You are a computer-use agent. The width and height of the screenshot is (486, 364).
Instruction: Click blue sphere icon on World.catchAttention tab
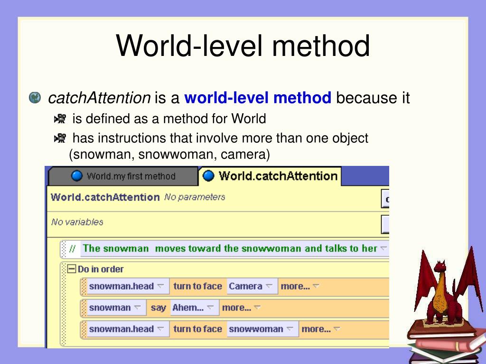208,176
